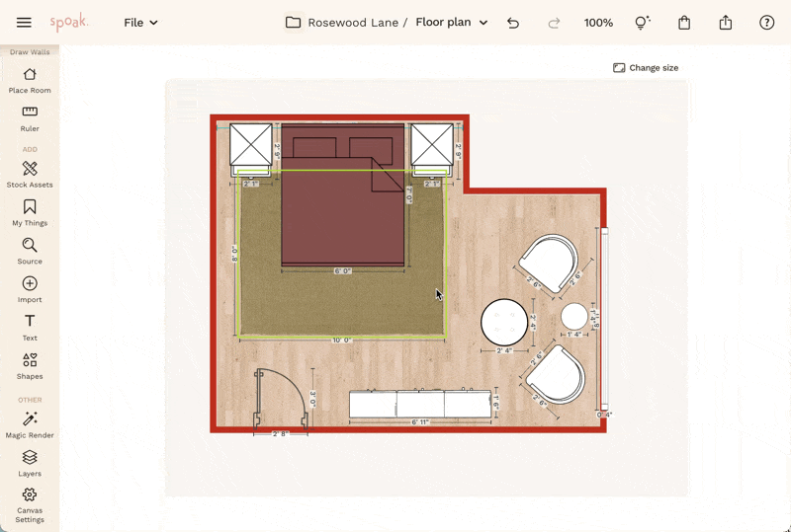Open the lightbulb ideas icon

pos(642,23)
